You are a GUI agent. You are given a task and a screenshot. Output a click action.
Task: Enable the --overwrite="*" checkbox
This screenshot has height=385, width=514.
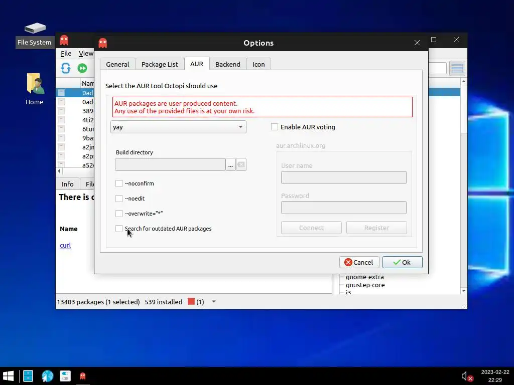pyautogui.click(x=119, y=214)
